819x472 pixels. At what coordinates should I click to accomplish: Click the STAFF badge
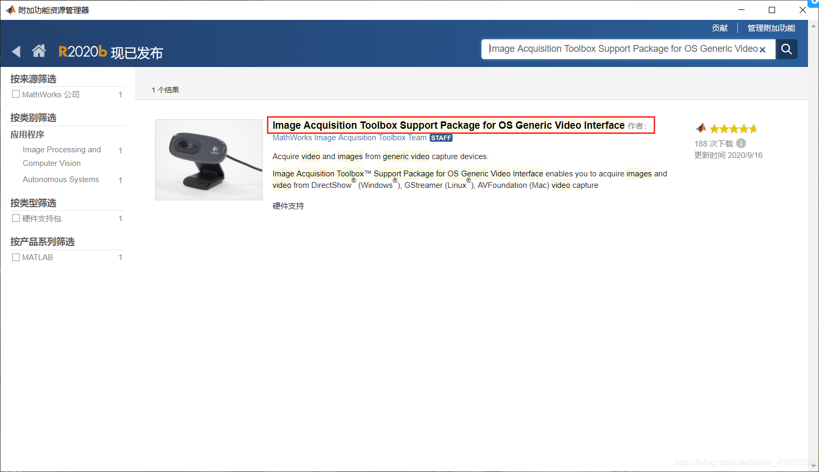441,138
